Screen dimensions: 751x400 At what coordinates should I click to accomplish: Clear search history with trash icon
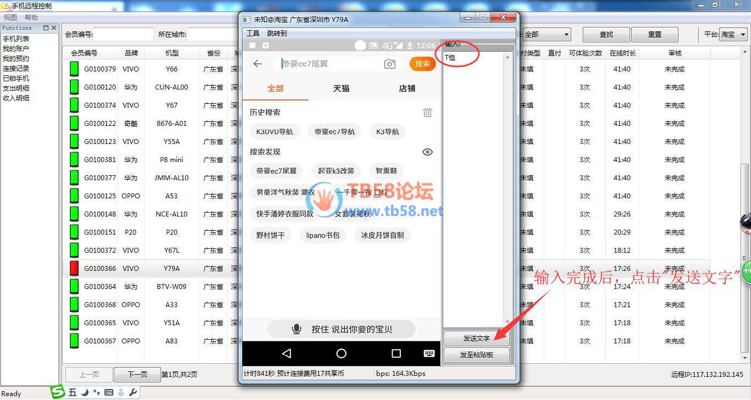[427, 112]
